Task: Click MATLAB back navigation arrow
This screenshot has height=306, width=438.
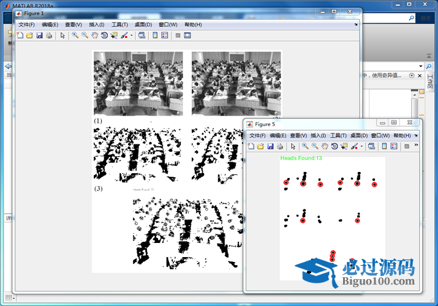Action: [8, 66]
